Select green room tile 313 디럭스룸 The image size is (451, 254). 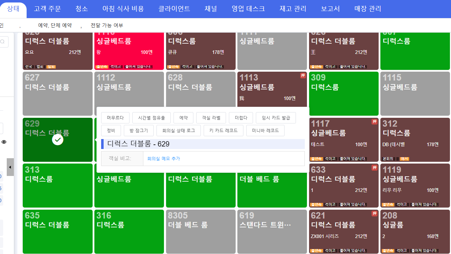(x=57, y=186)
